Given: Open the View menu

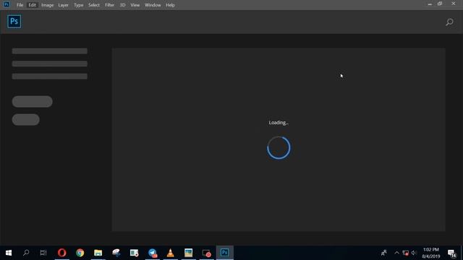Looking at the screenshot, I should pyautogui.click(x=135, y=5).
